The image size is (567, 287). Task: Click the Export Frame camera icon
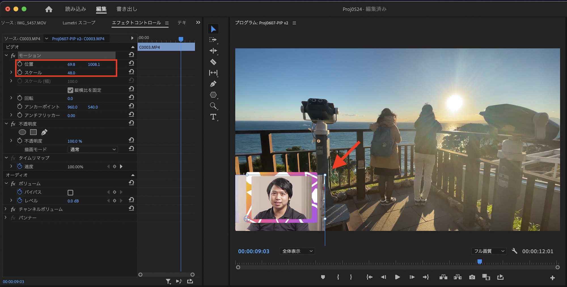pos(472,277)
